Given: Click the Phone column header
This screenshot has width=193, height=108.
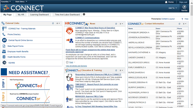Looking at the screenshot, I should pyautogui.click(x=179, y=28).
